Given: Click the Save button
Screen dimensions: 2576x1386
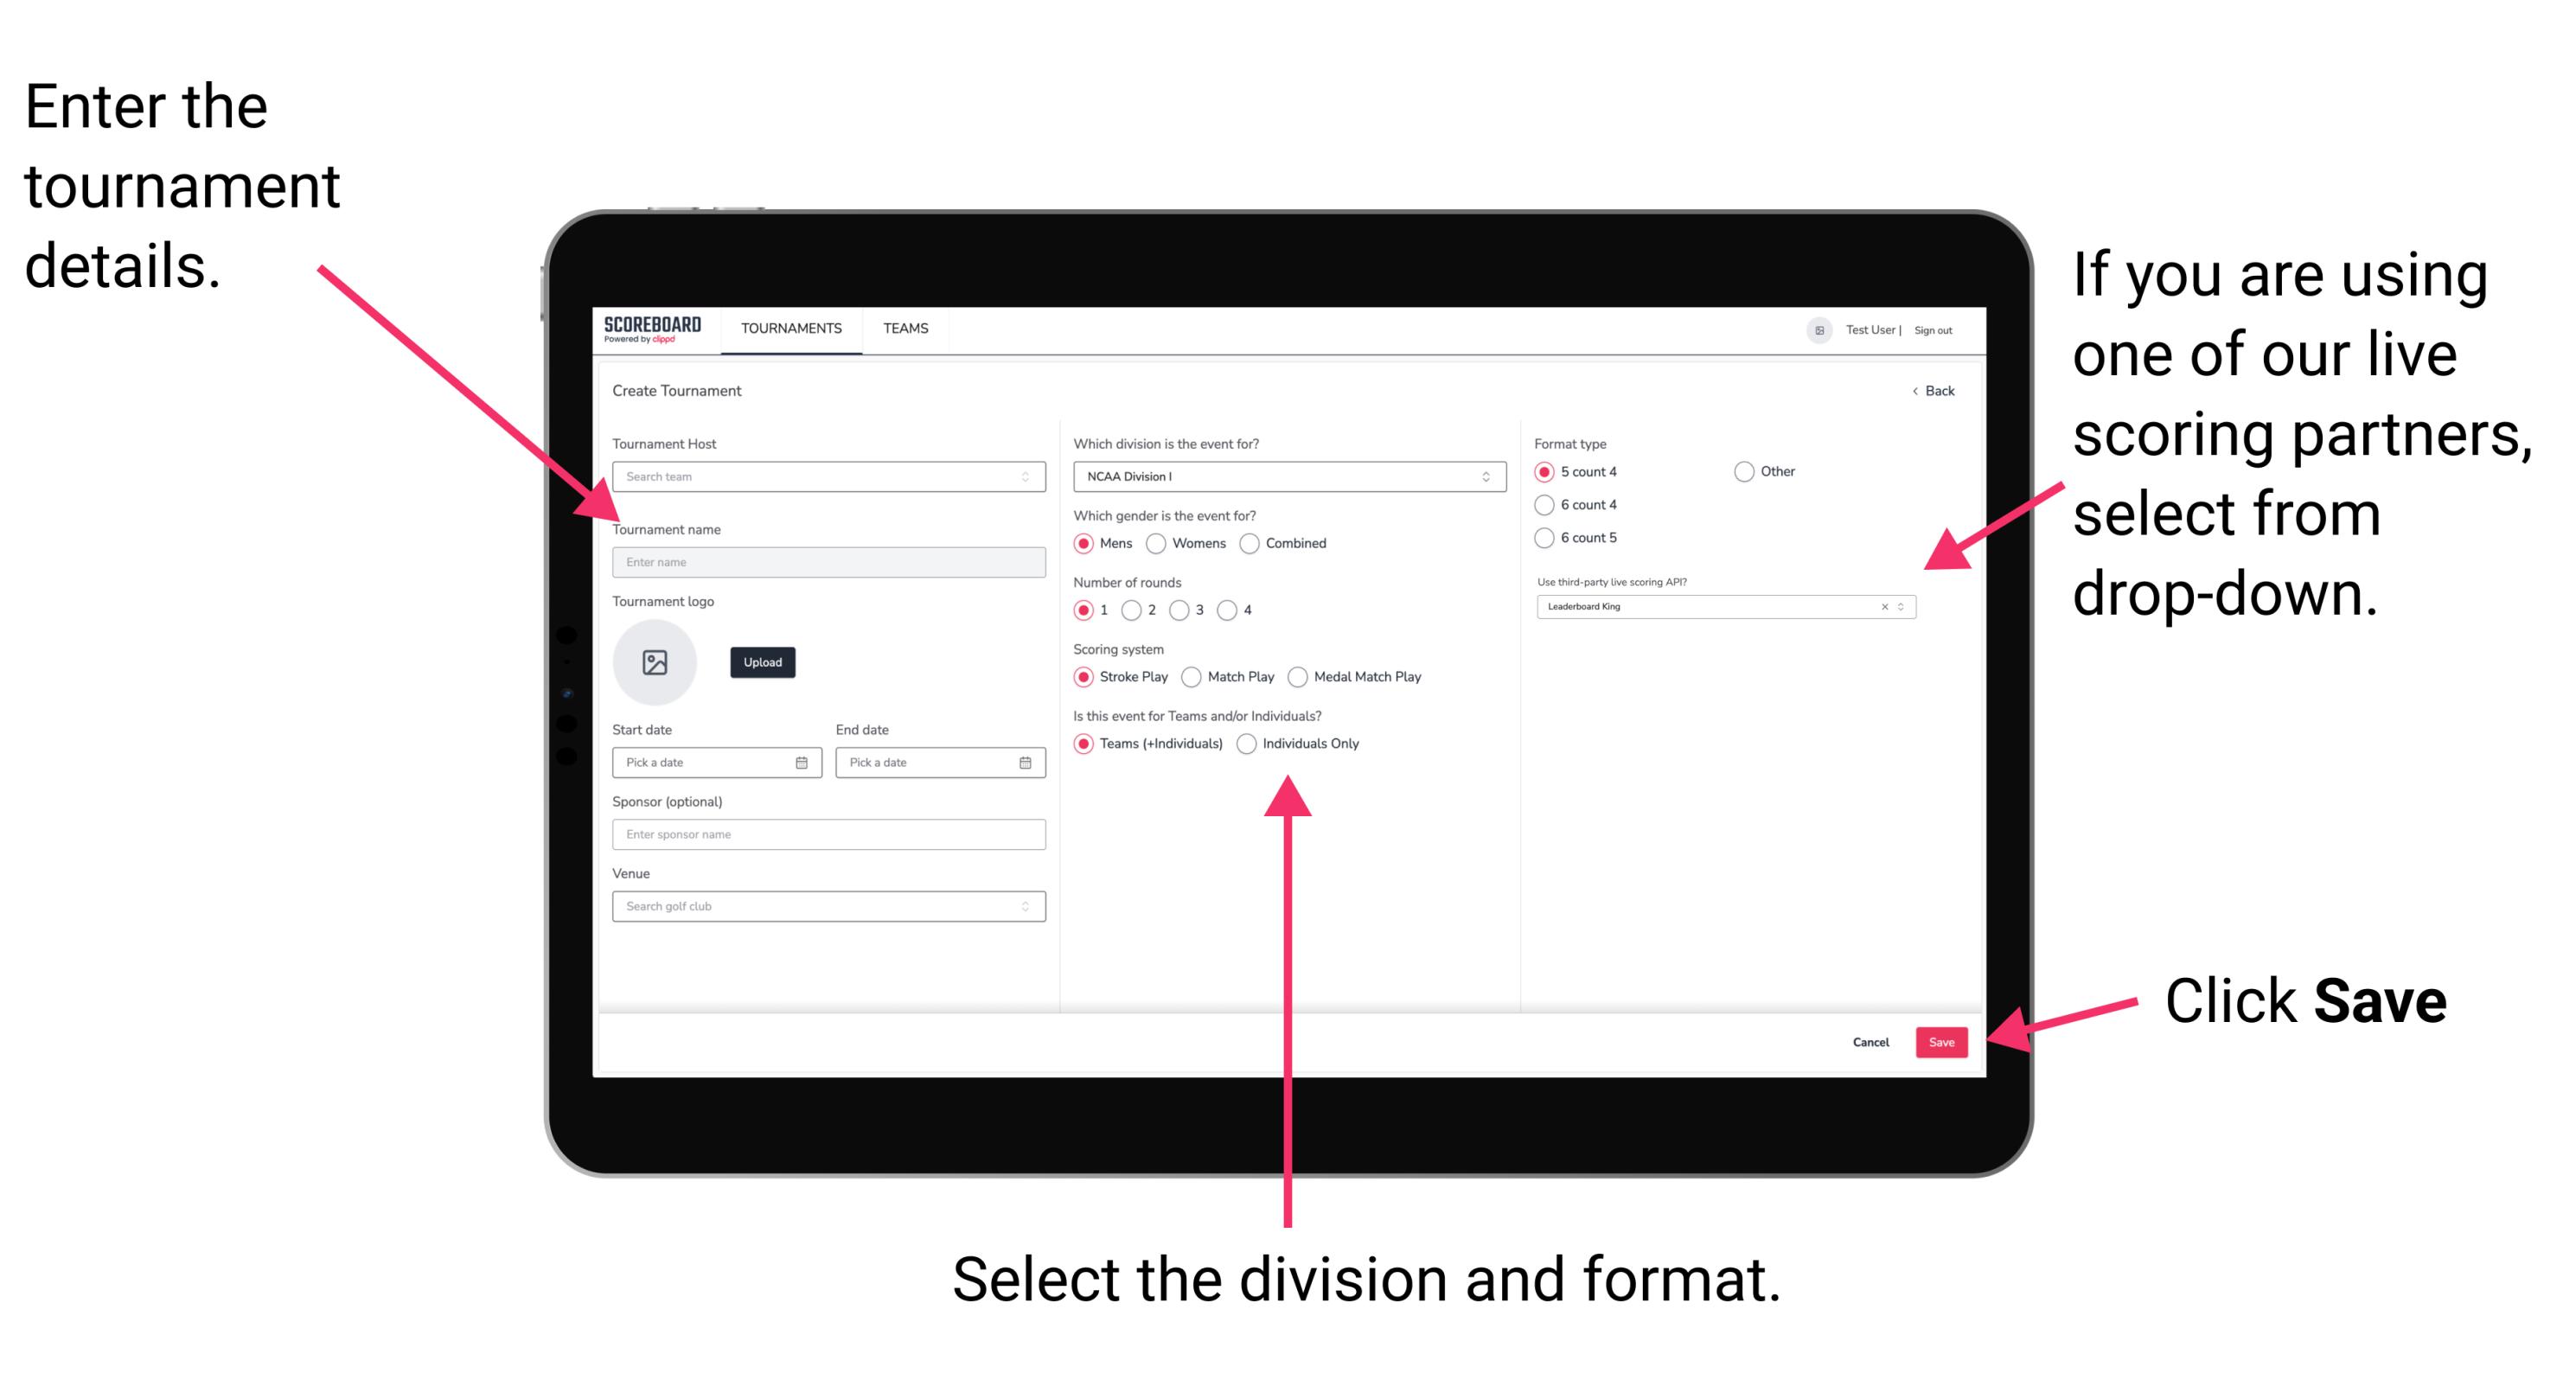Looking at the screenshot, I should click(x=1943, y=1043).
